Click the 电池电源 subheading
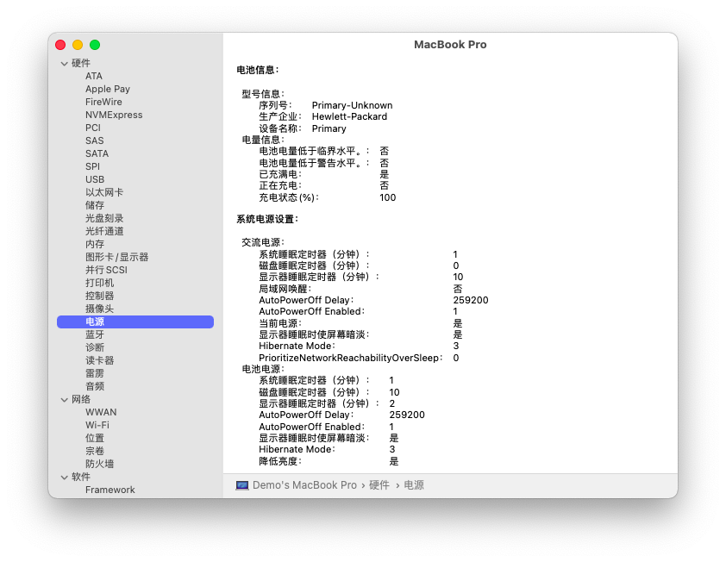 point(263,370)
